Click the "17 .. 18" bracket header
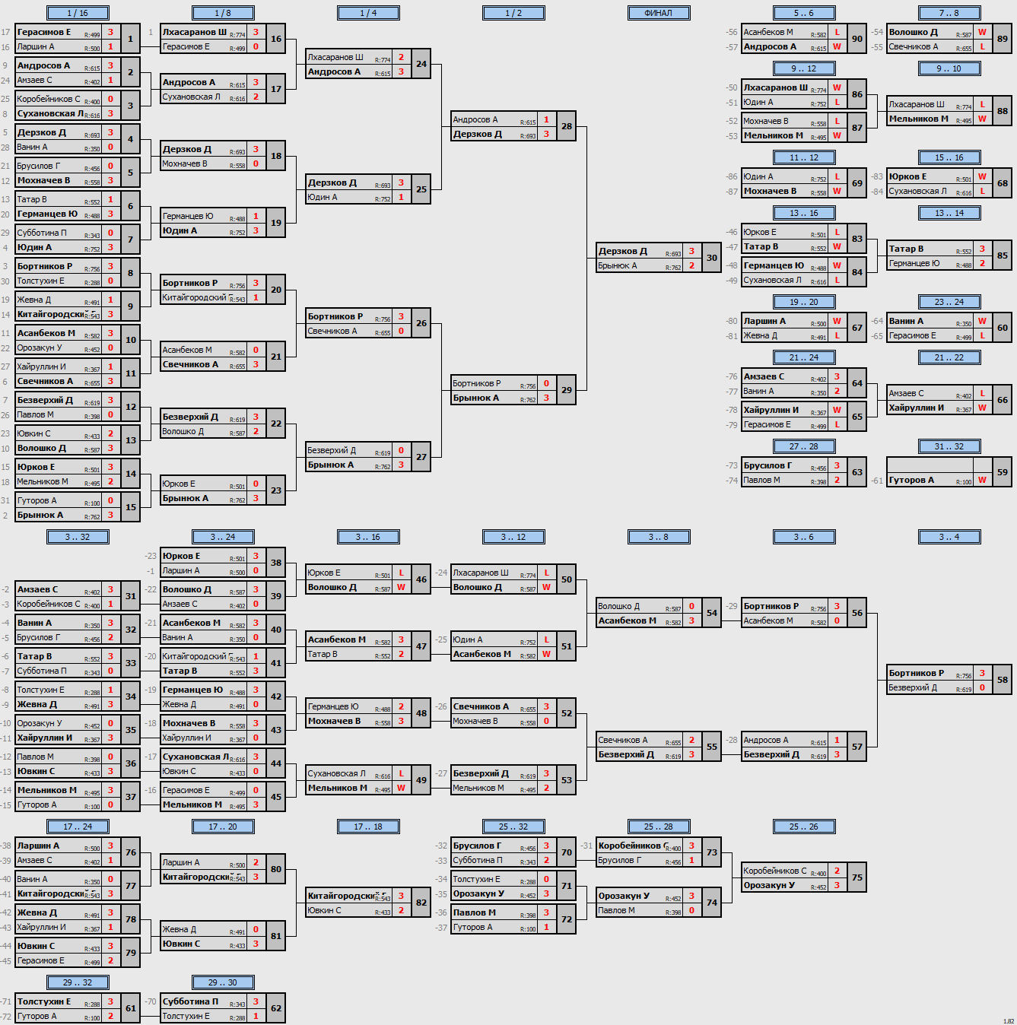1017x1025 pixels. click(368, 827)
